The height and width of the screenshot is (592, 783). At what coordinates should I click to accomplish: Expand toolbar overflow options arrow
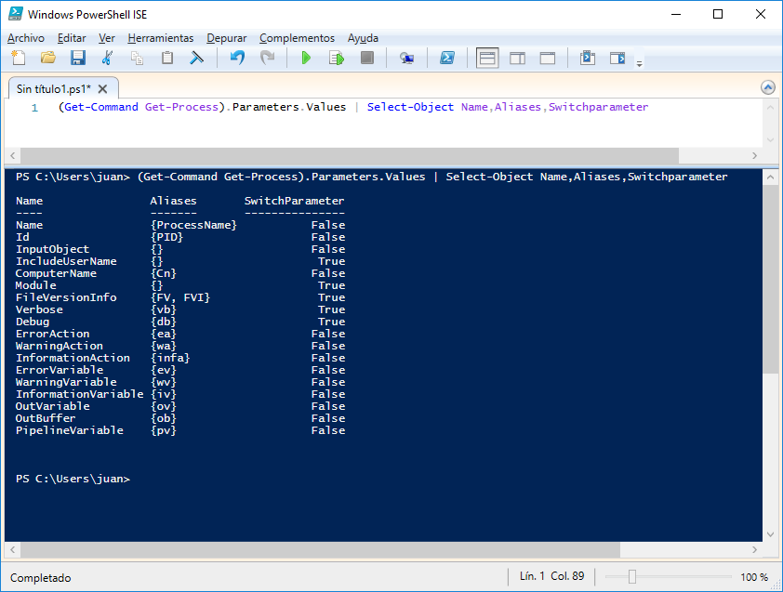(x=639, y=62)
